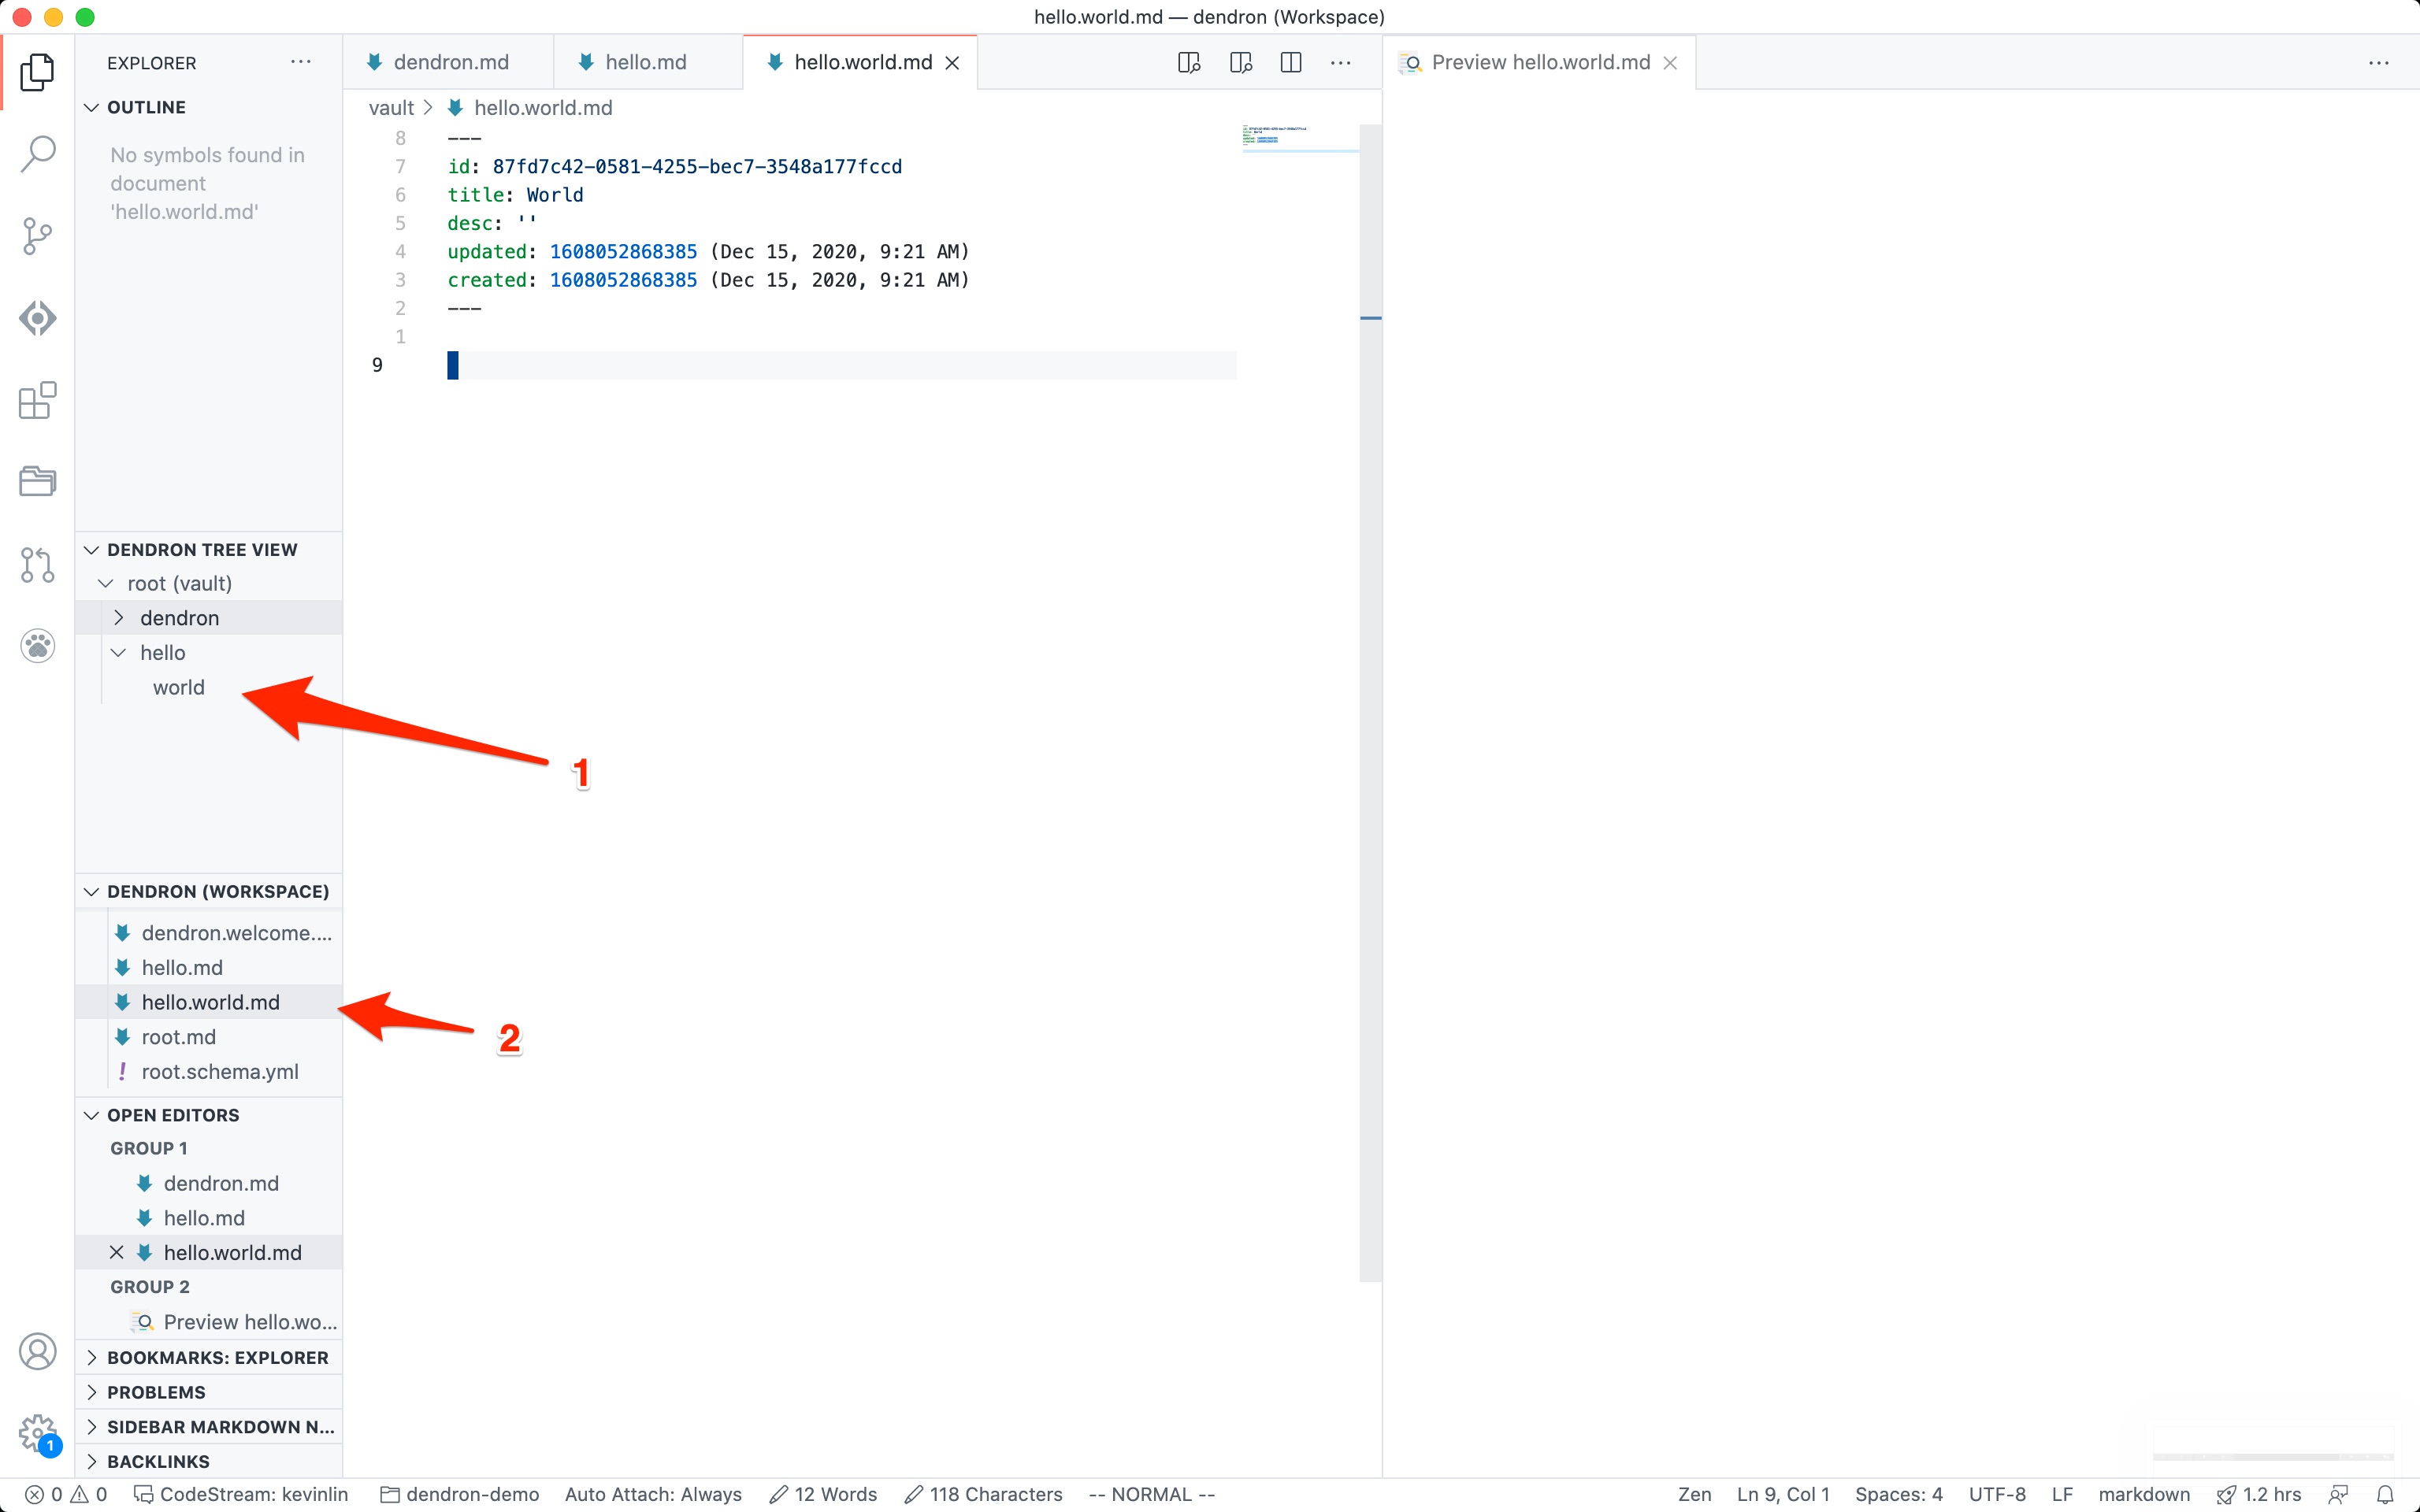Select hello.md in Open Editors Group 1
The image size is (2420, 1512).
tap(209, 1218)
